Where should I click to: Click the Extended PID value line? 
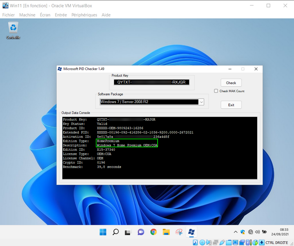(145, 132)
